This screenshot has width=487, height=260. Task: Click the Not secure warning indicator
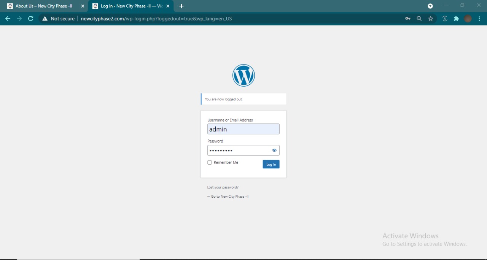[58, 19]
